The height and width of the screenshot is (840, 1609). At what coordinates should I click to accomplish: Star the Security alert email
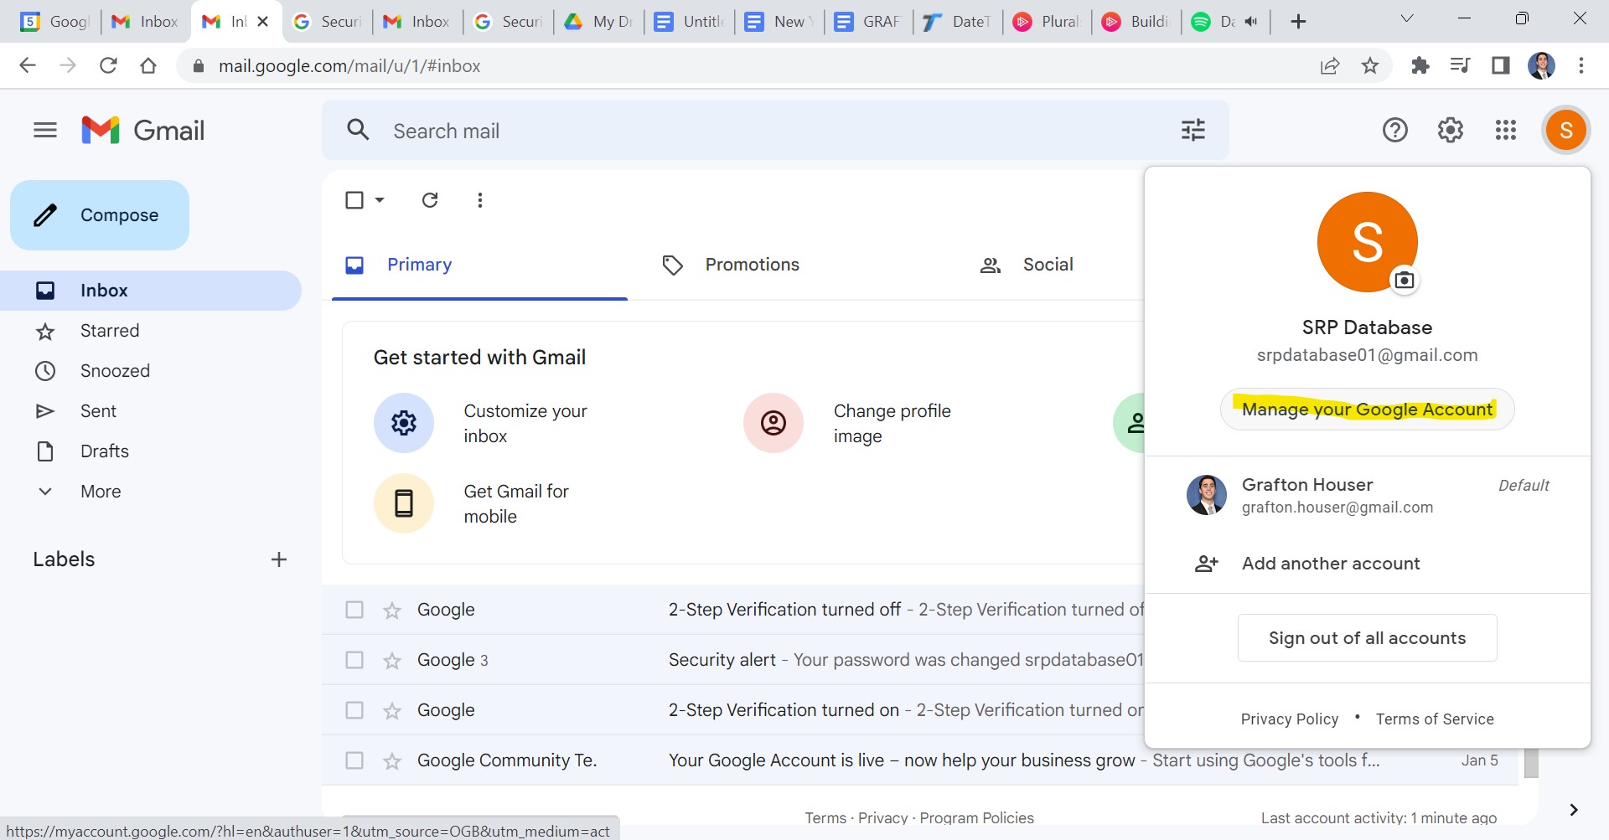[392, 661]
